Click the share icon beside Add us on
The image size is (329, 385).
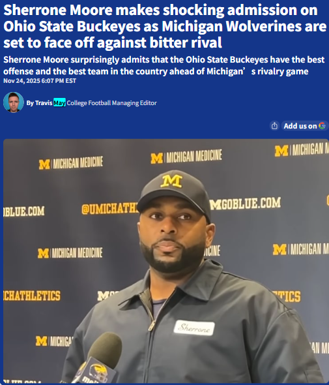click(x=274, y=126)
